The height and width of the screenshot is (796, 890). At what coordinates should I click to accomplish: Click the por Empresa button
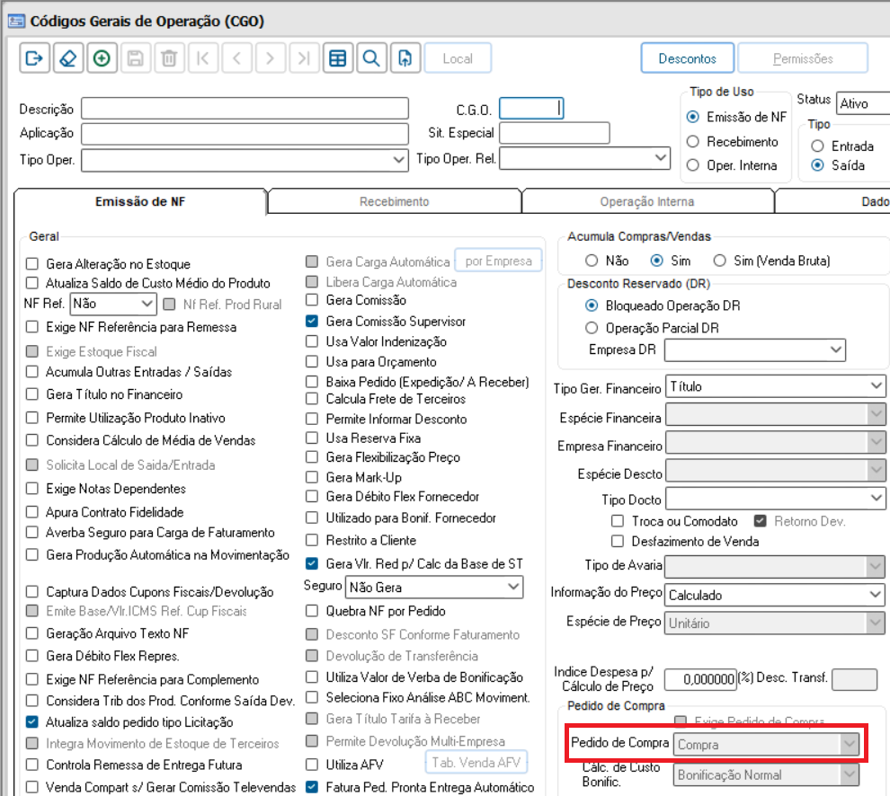pyautogui.click(x=498, y=261)
